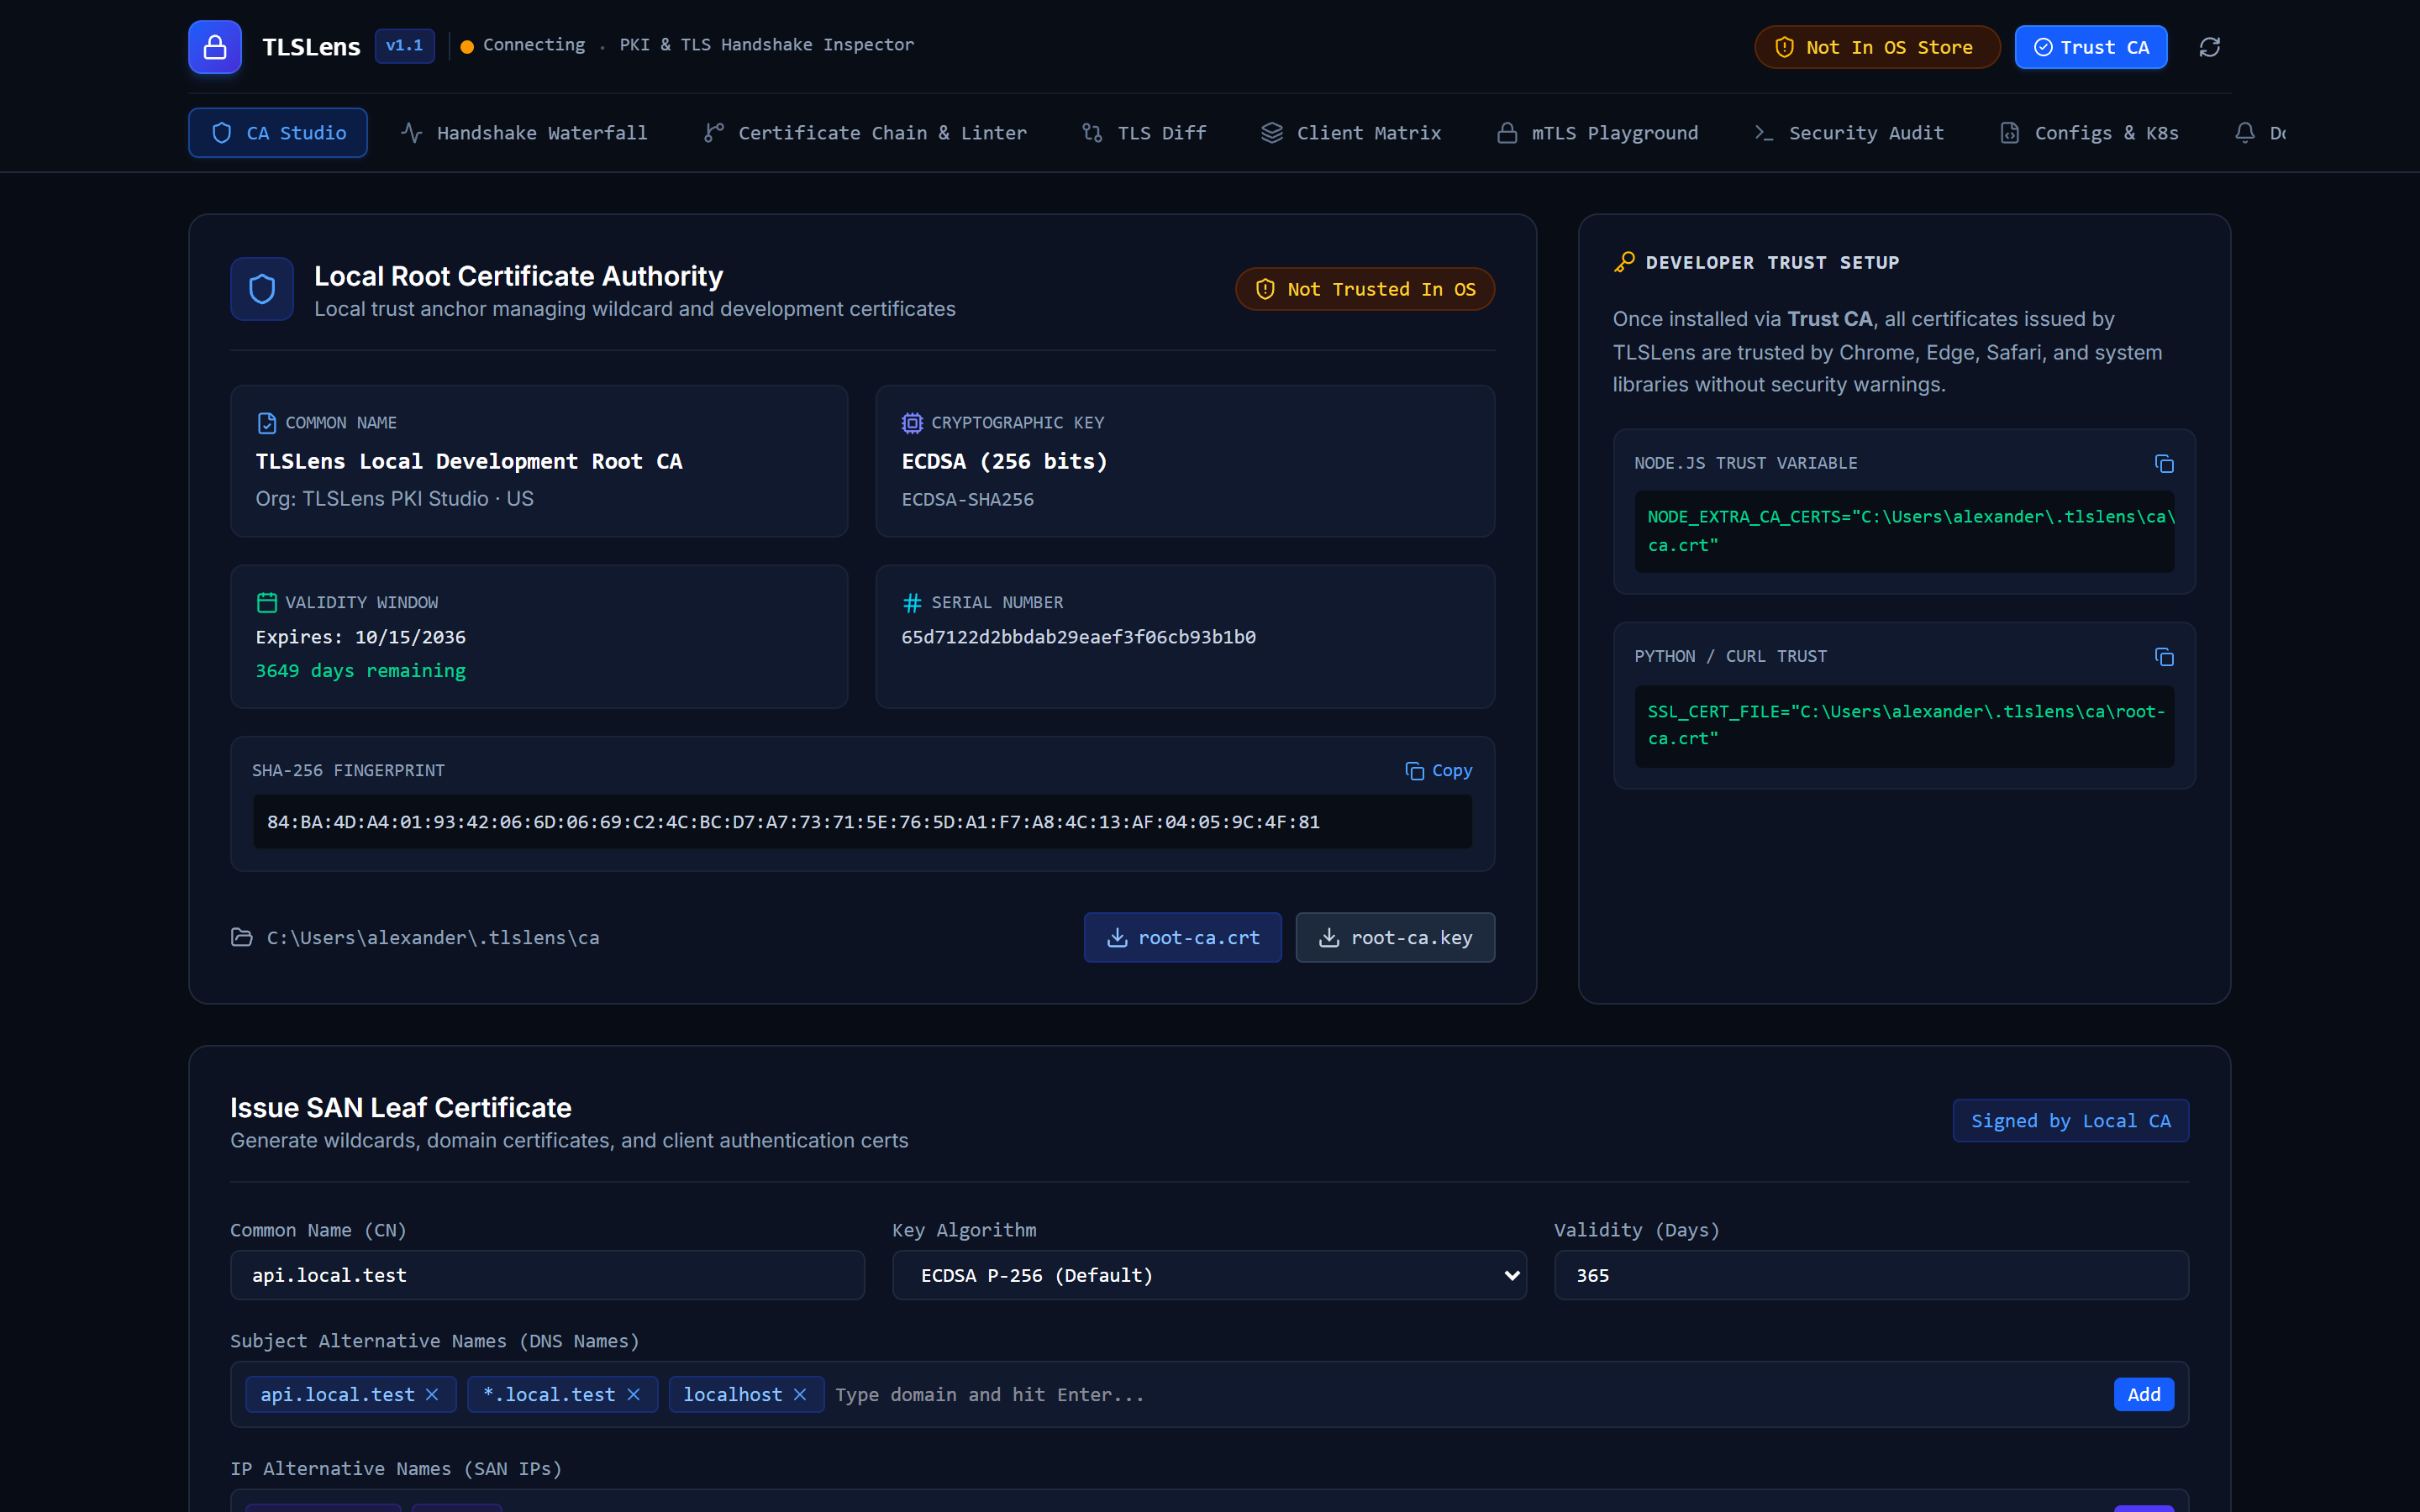The height and width of the screenshot is (1512, 2420).
Task: Expand the Key Algorithm dropdown
Action: [x=1209, y=1275]
